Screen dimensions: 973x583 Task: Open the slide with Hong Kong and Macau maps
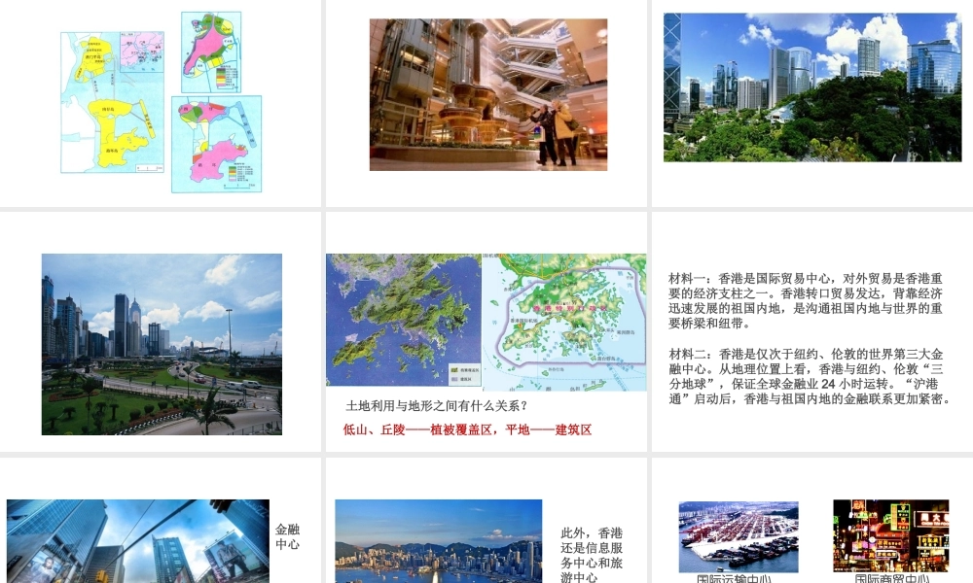[161, 102]
